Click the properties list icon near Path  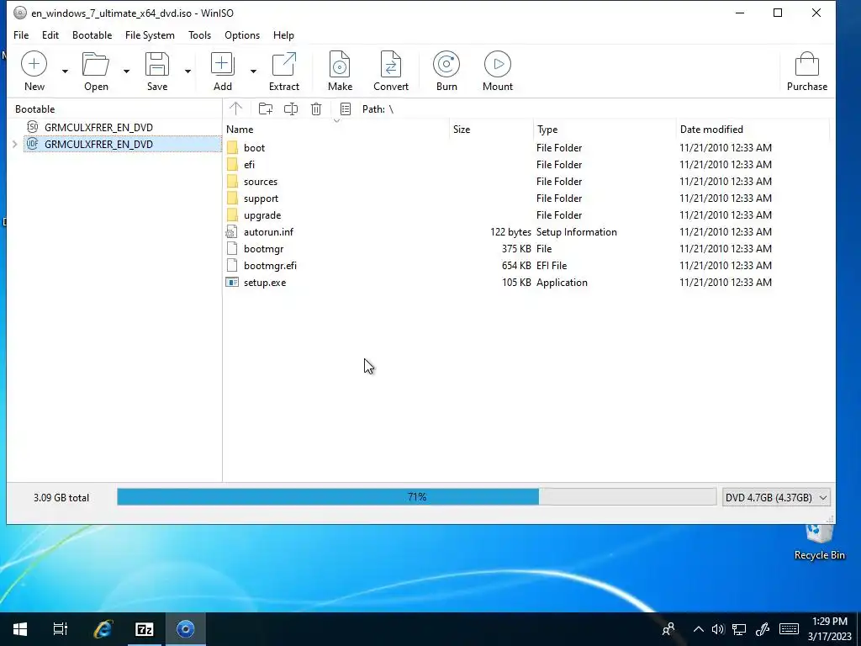pos(346,109)
